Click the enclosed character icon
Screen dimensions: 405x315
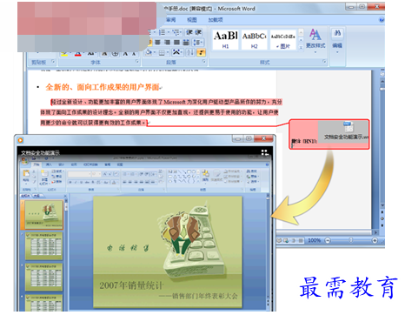coord(115,53)
